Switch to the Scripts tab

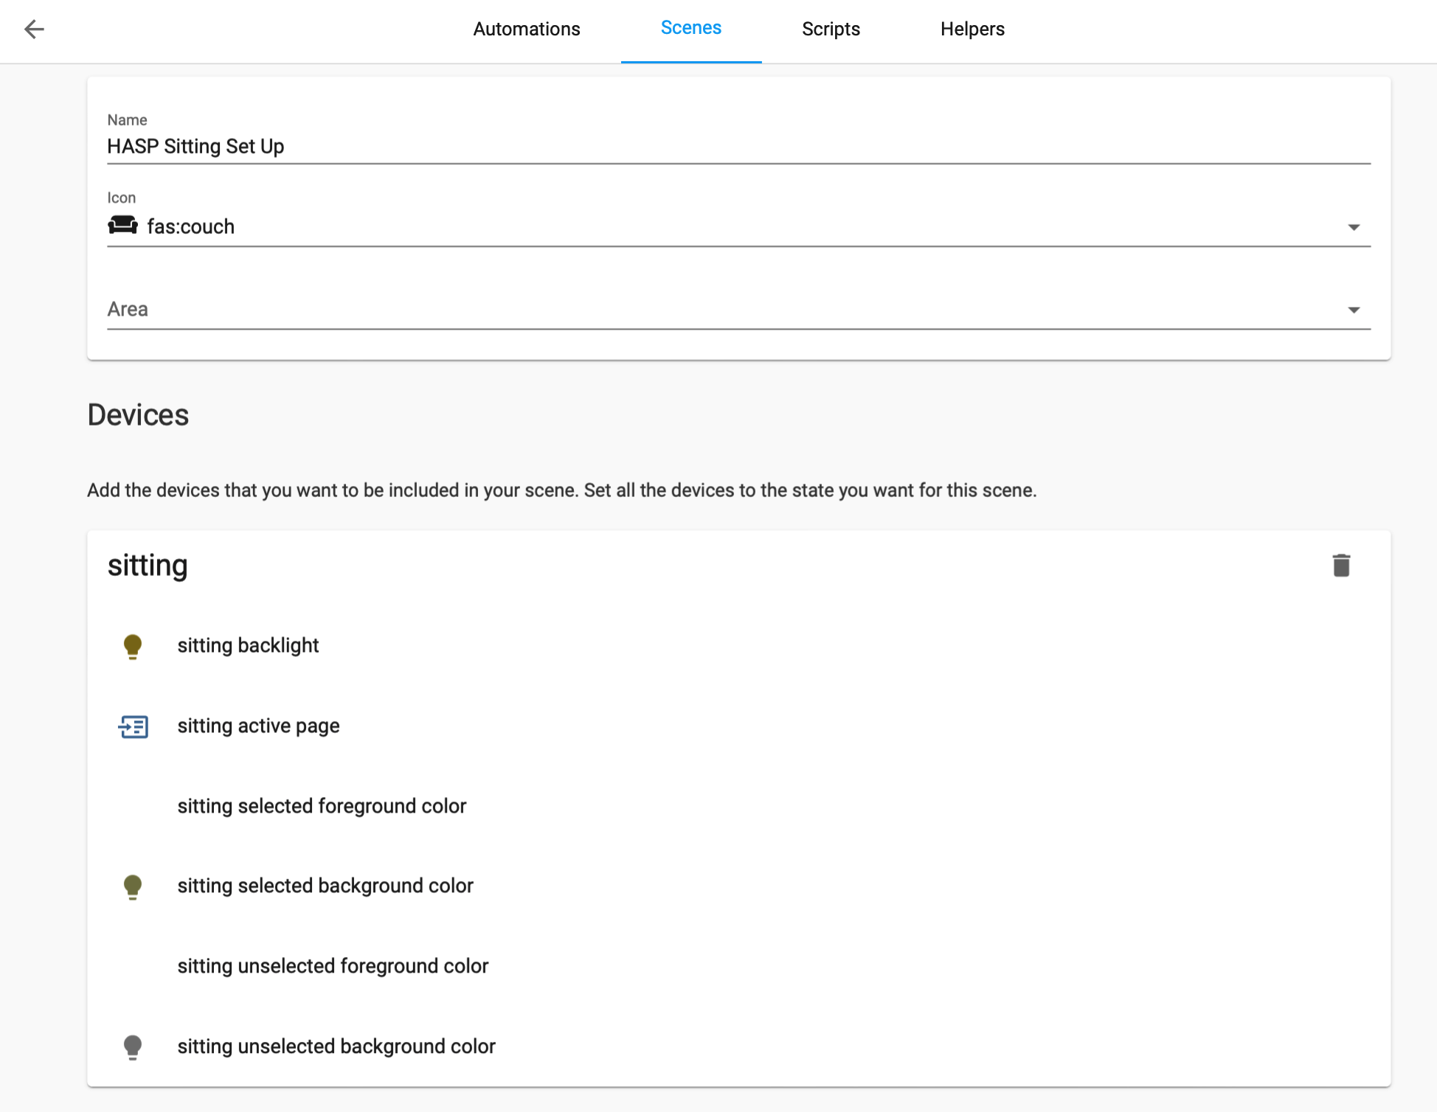[x=831, y=29]
